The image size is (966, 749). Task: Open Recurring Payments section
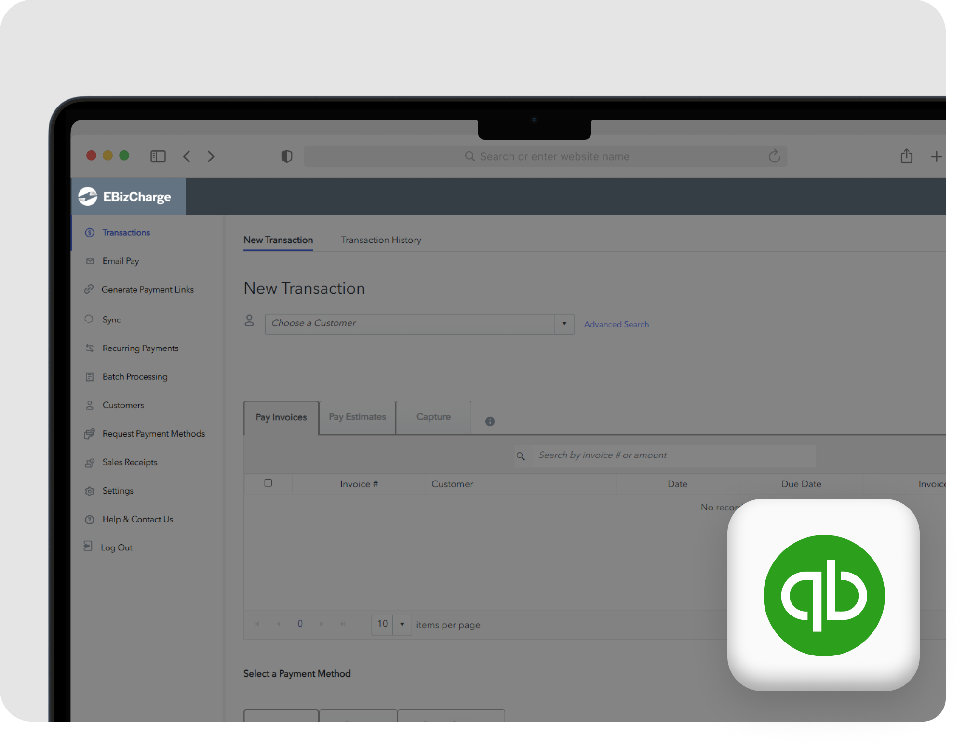pyautogui.click(x=140, y=348)
